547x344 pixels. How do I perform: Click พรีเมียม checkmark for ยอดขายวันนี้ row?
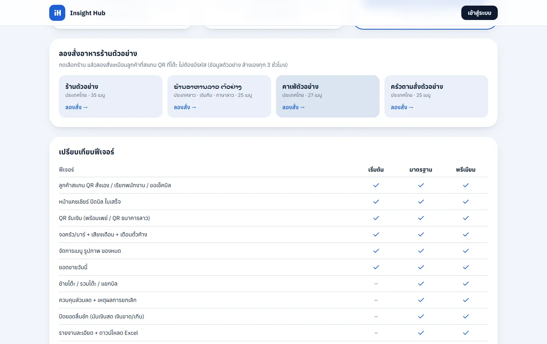tap(466, 267)
